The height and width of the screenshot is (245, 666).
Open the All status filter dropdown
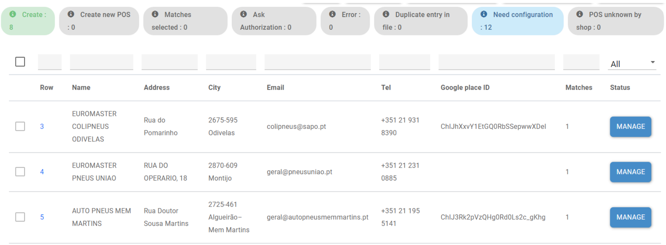pyautogui.click(x=632, y=63)
